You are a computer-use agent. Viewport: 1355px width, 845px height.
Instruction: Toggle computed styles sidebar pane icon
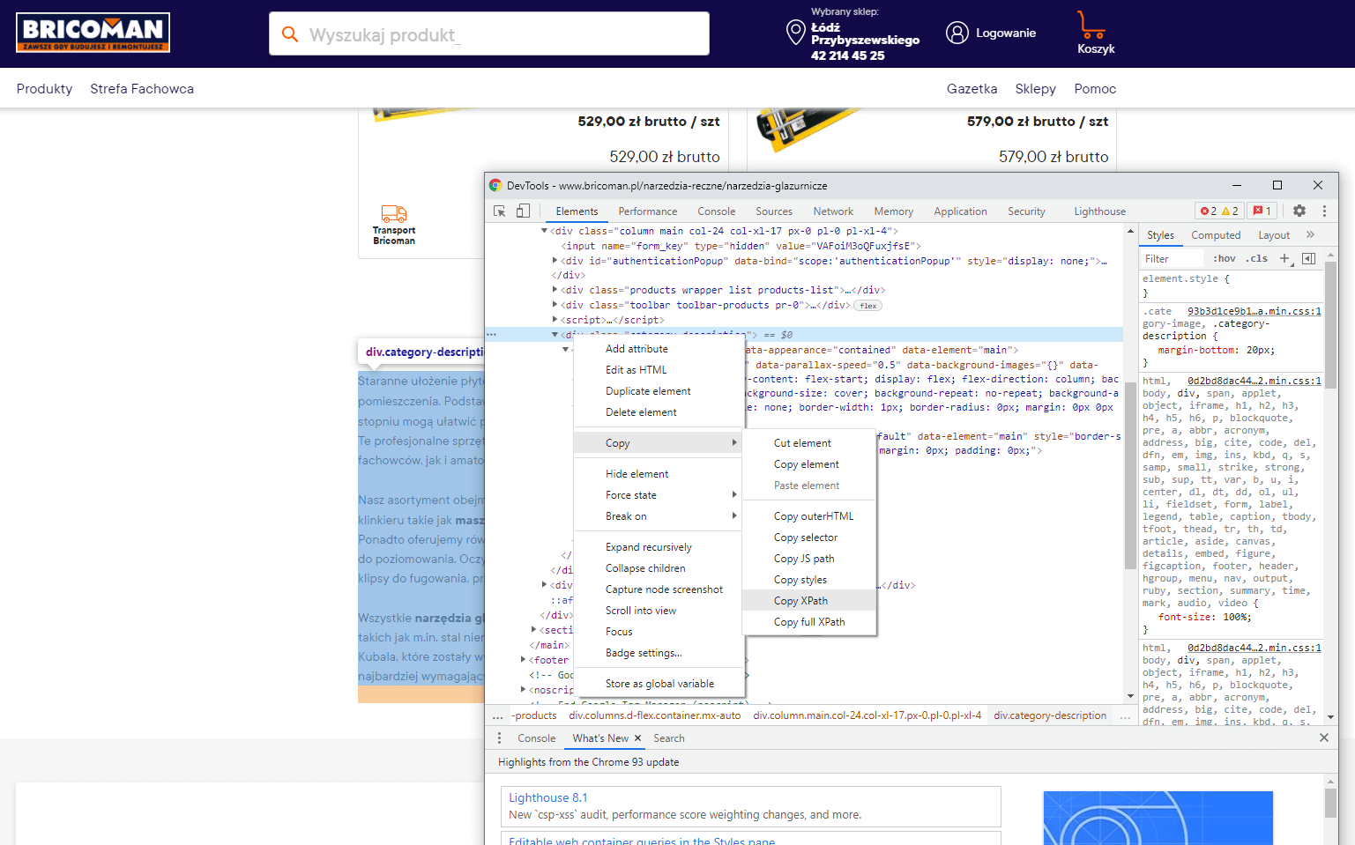point(1308,259)
